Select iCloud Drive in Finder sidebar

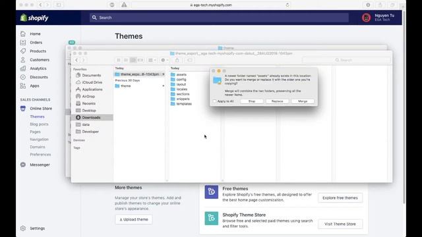click(92, 82)
